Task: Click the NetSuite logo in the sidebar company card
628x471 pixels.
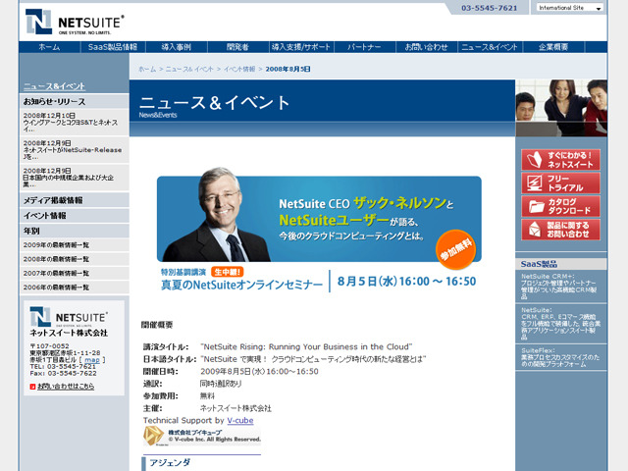Action: point(69,317)
